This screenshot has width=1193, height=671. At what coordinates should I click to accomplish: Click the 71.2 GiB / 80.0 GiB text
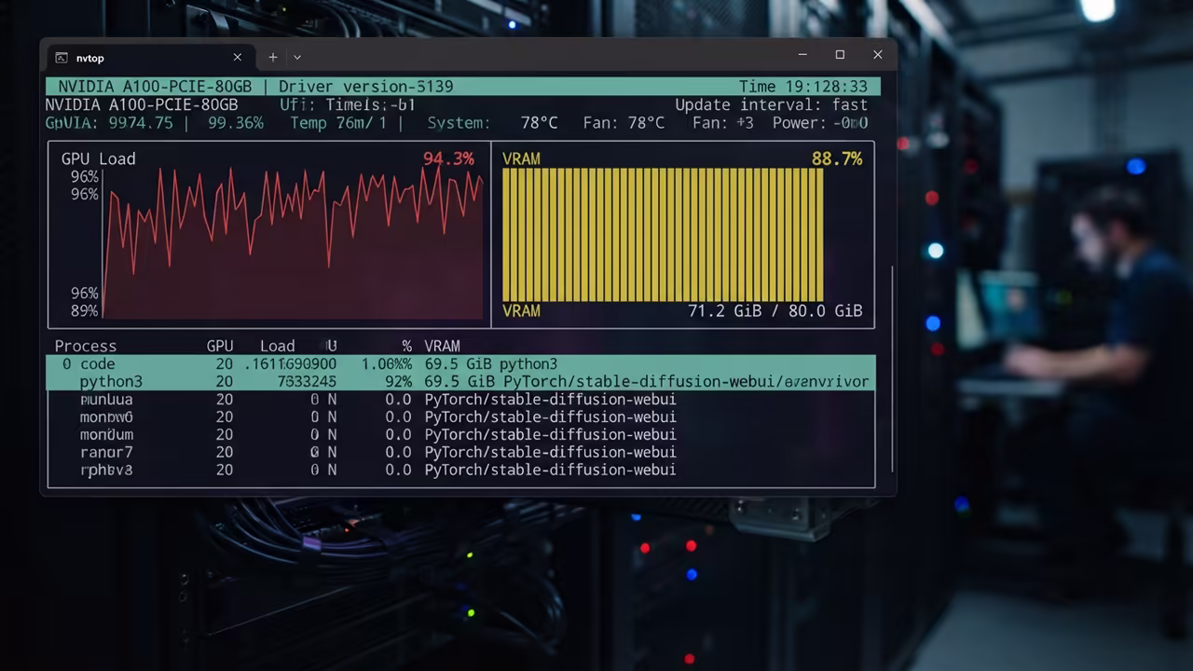[775, 310]
